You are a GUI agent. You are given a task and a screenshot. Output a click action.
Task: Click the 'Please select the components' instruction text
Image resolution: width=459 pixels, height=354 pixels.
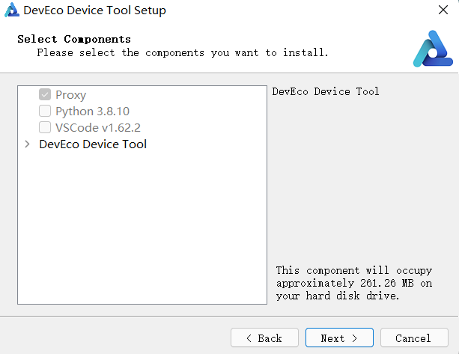(182, 52)
